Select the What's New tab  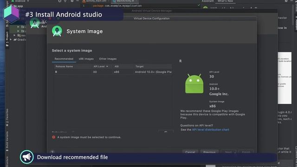[x=225, y=1]
